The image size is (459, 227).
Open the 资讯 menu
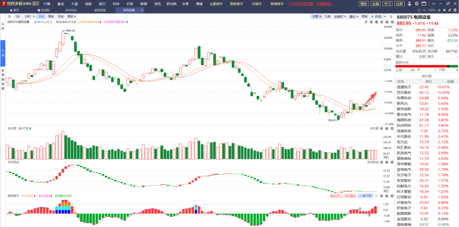158,4
